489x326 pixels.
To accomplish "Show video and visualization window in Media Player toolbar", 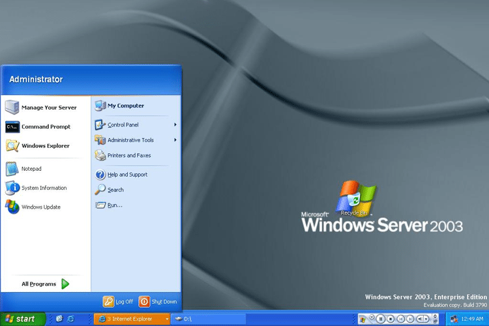I will (435, 316).
